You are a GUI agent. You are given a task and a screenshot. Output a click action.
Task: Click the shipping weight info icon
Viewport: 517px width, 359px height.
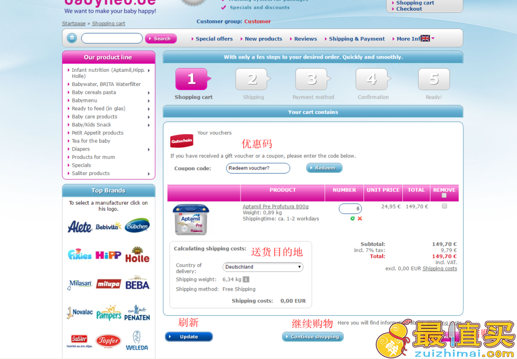click(x=246, y=279)
